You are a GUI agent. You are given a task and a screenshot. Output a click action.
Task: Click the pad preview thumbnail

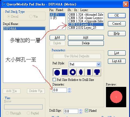(x=116, y=97)
